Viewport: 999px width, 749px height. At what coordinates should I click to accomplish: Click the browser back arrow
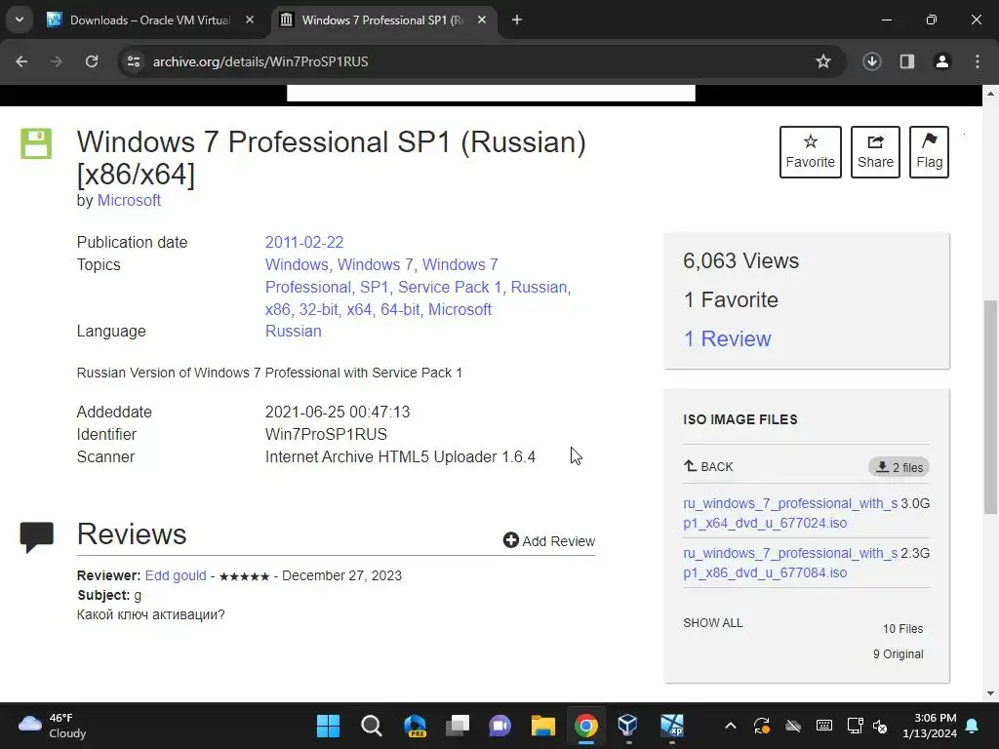pos(21,61)
